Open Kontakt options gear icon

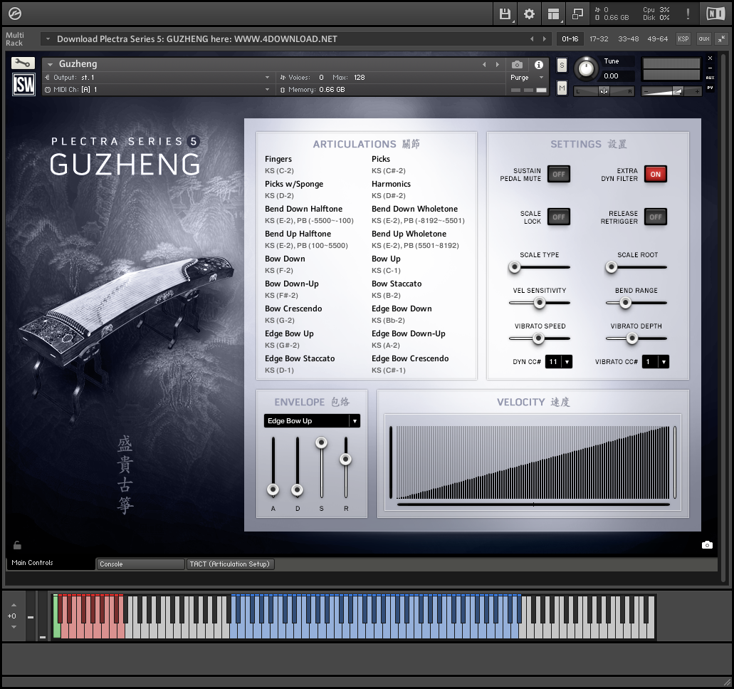pos(529,14)
